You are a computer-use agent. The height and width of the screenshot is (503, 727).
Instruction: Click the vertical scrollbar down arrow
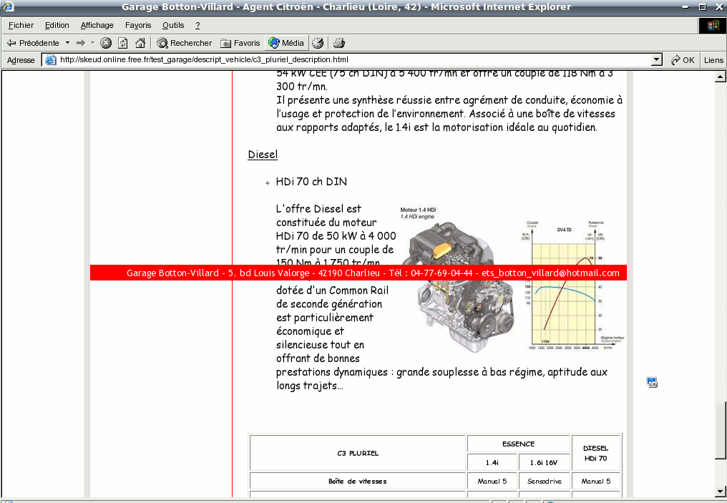click(x=720, y=492)
